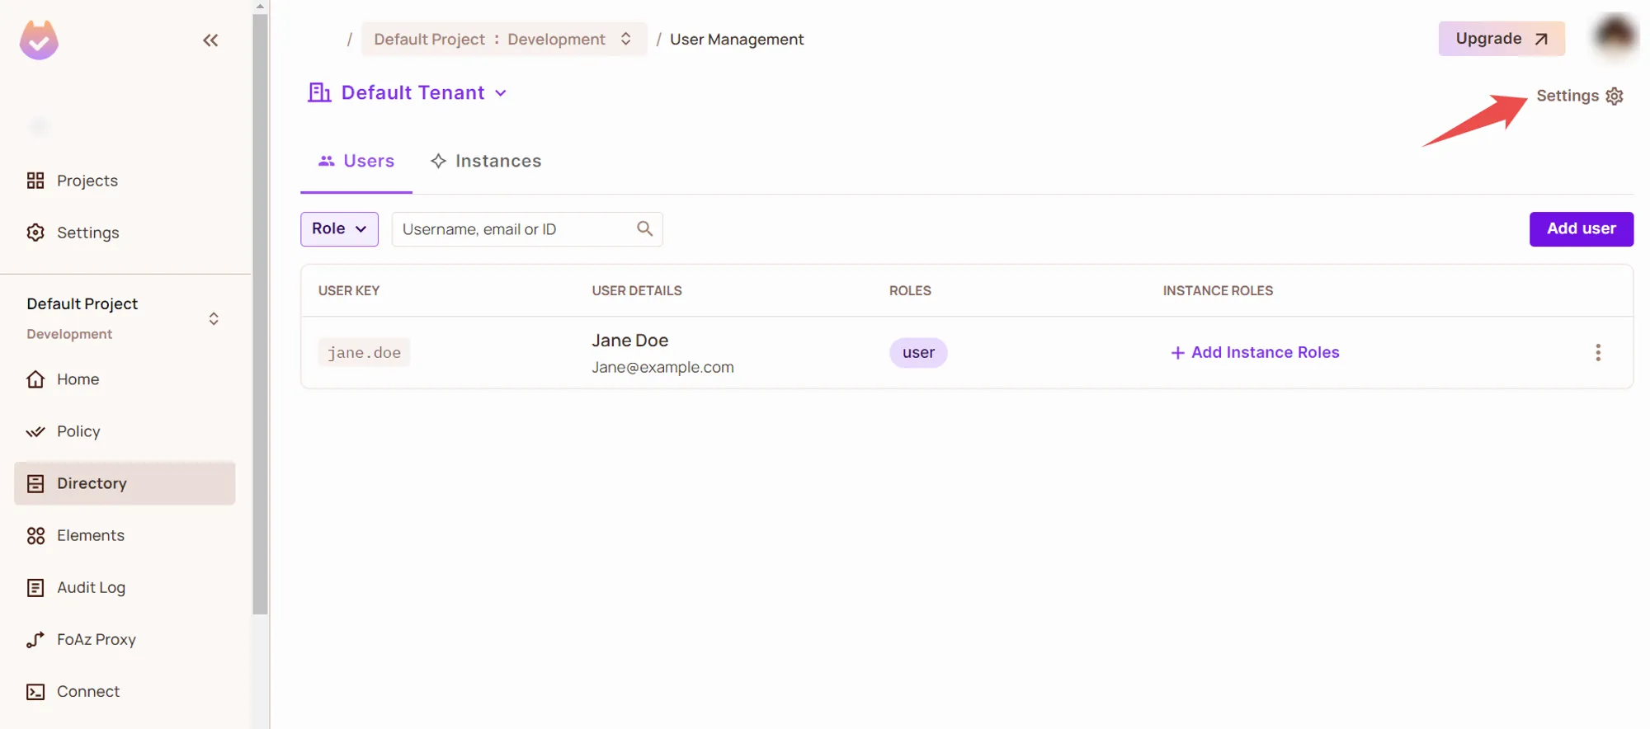Go to Home in the sidebar
This screenshot has width=1650, height=729.
click(78, 379)
